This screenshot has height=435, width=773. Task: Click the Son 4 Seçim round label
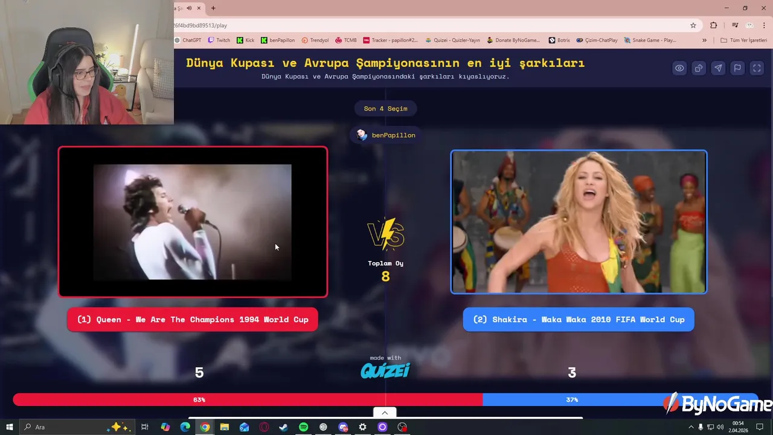click(x=385, y=109)
